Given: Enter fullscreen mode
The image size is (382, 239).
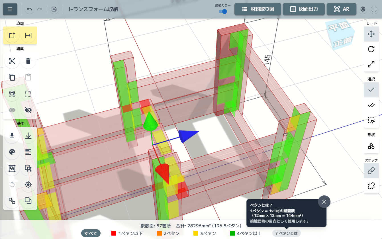Looking at the screenshot, I should [x=374, y=9].
